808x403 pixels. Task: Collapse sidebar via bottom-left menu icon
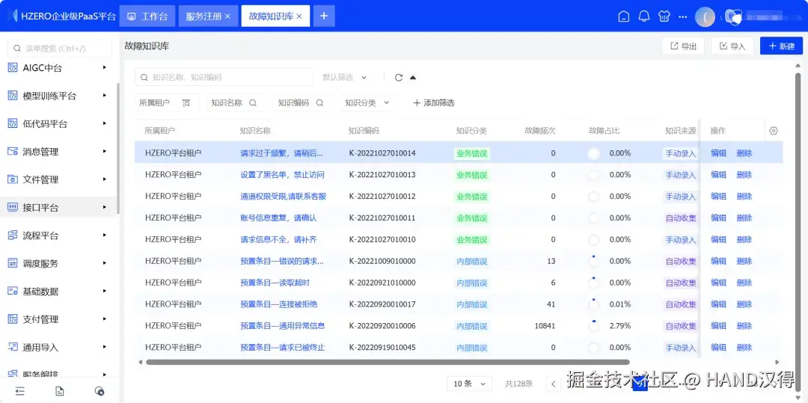19,391
